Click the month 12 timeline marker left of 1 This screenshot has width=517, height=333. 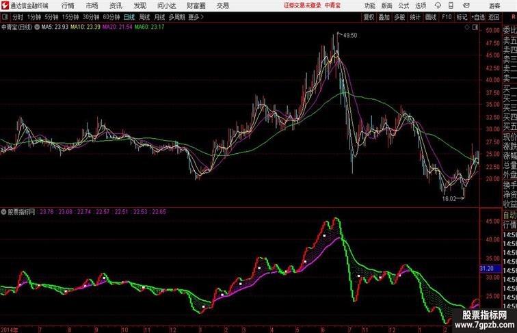pyautogui.click(x=172, y=330)
